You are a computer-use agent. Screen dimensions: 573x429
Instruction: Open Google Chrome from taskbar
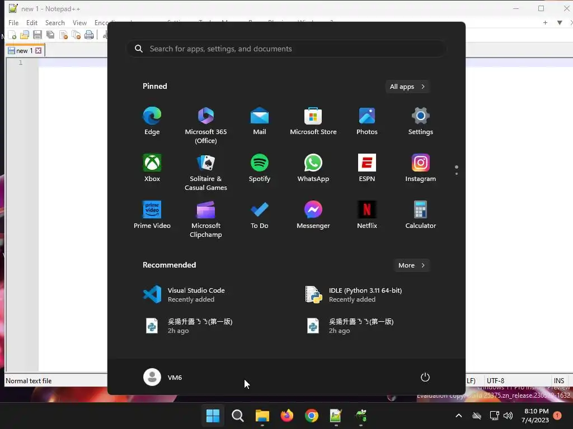coord(311,416)
